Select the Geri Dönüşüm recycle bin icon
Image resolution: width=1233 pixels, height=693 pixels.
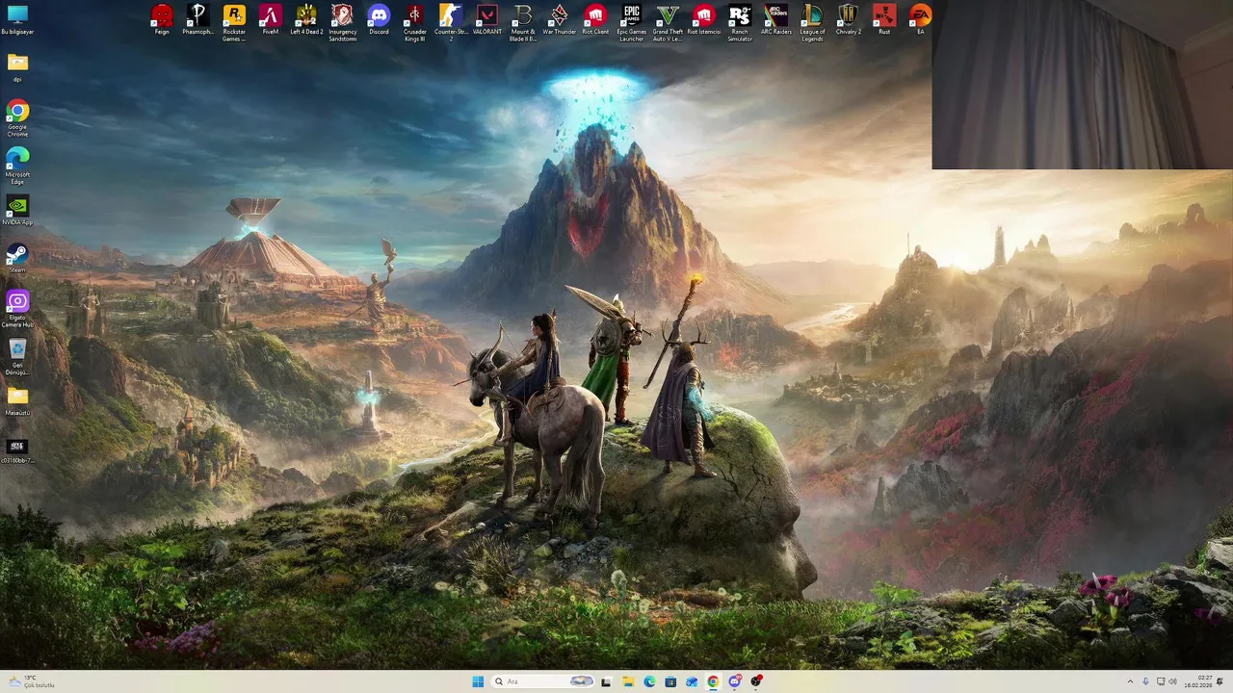coord(17,356)
